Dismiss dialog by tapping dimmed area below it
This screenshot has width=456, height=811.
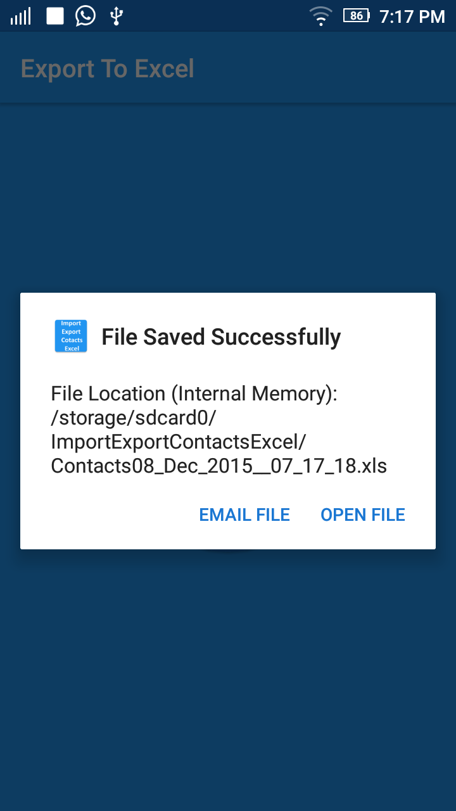(228, 665)
